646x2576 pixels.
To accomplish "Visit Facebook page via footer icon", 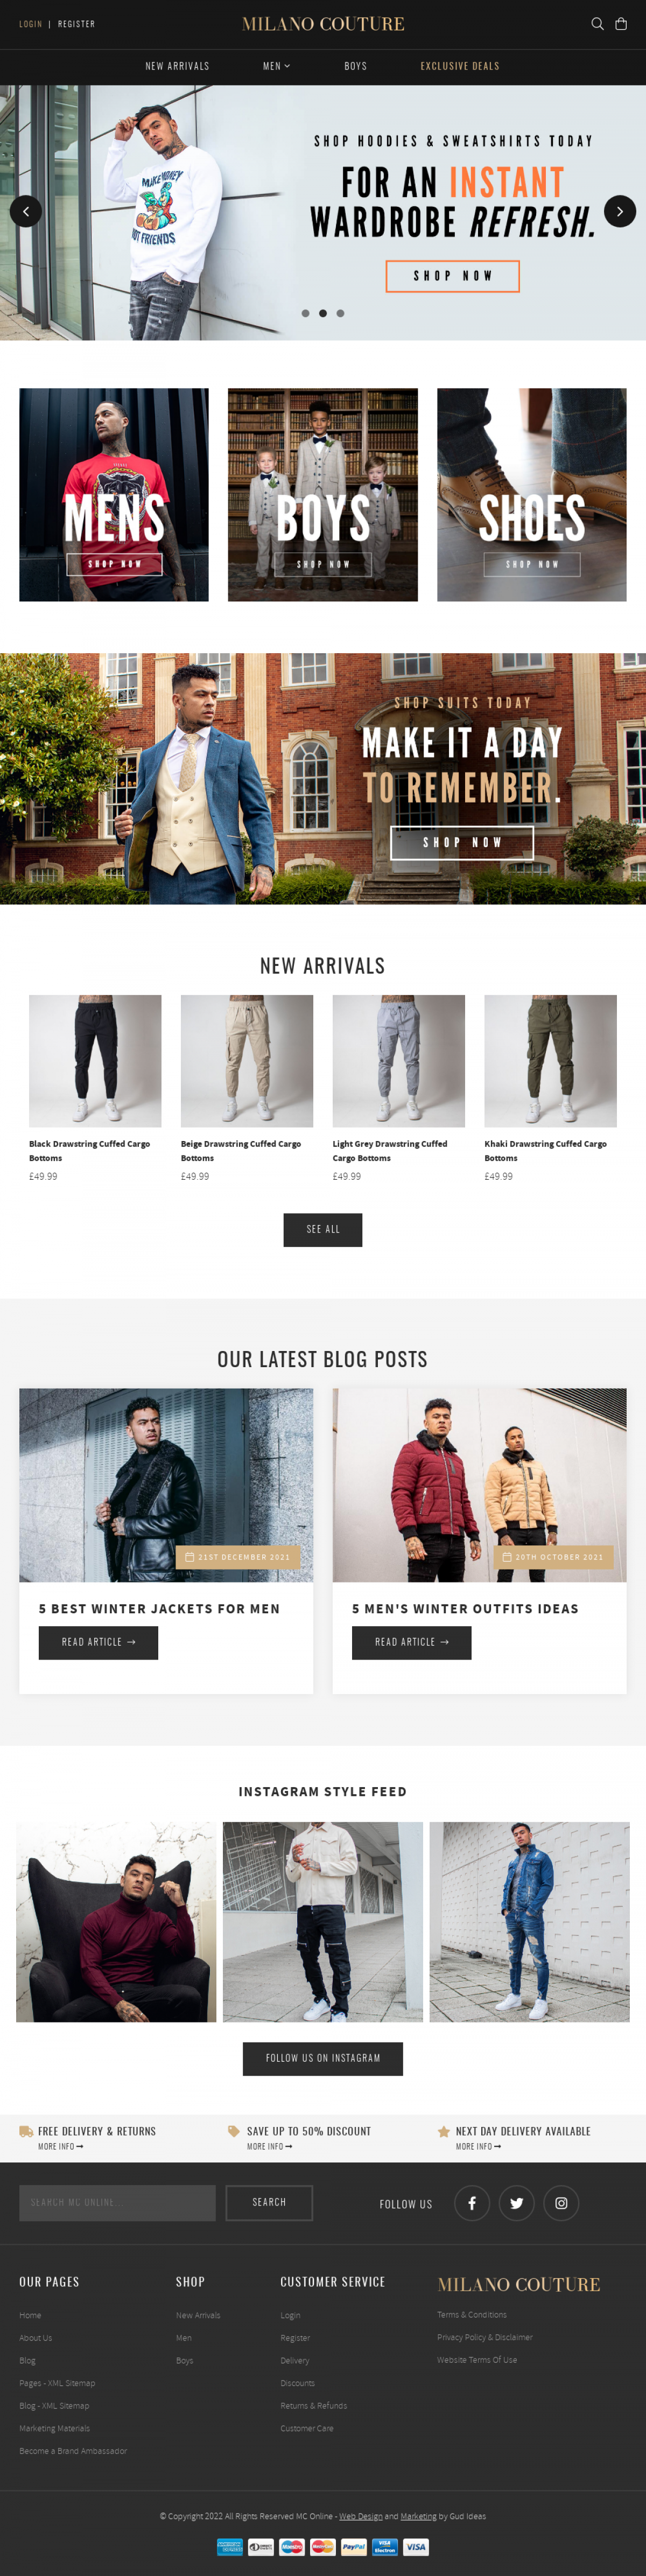I will click(x=472, y=2203).
